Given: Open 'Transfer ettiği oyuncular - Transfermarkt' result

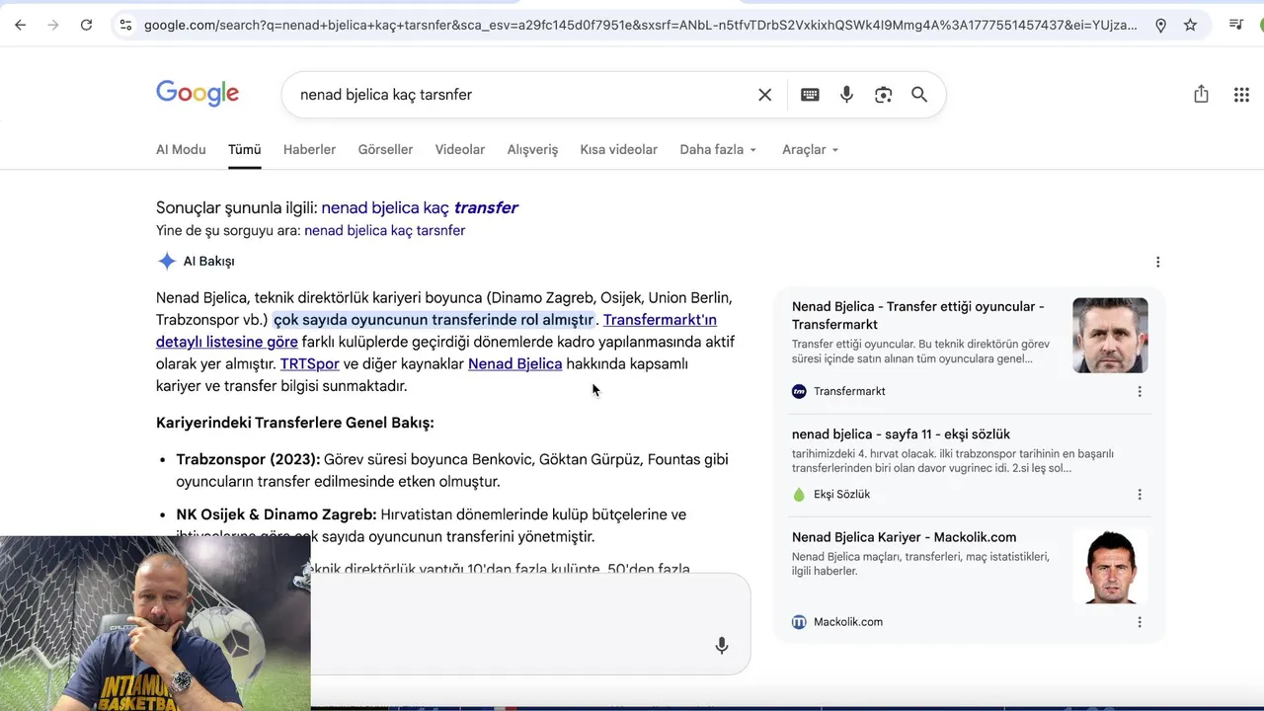Looking at the screenshot, I should 918,315.
